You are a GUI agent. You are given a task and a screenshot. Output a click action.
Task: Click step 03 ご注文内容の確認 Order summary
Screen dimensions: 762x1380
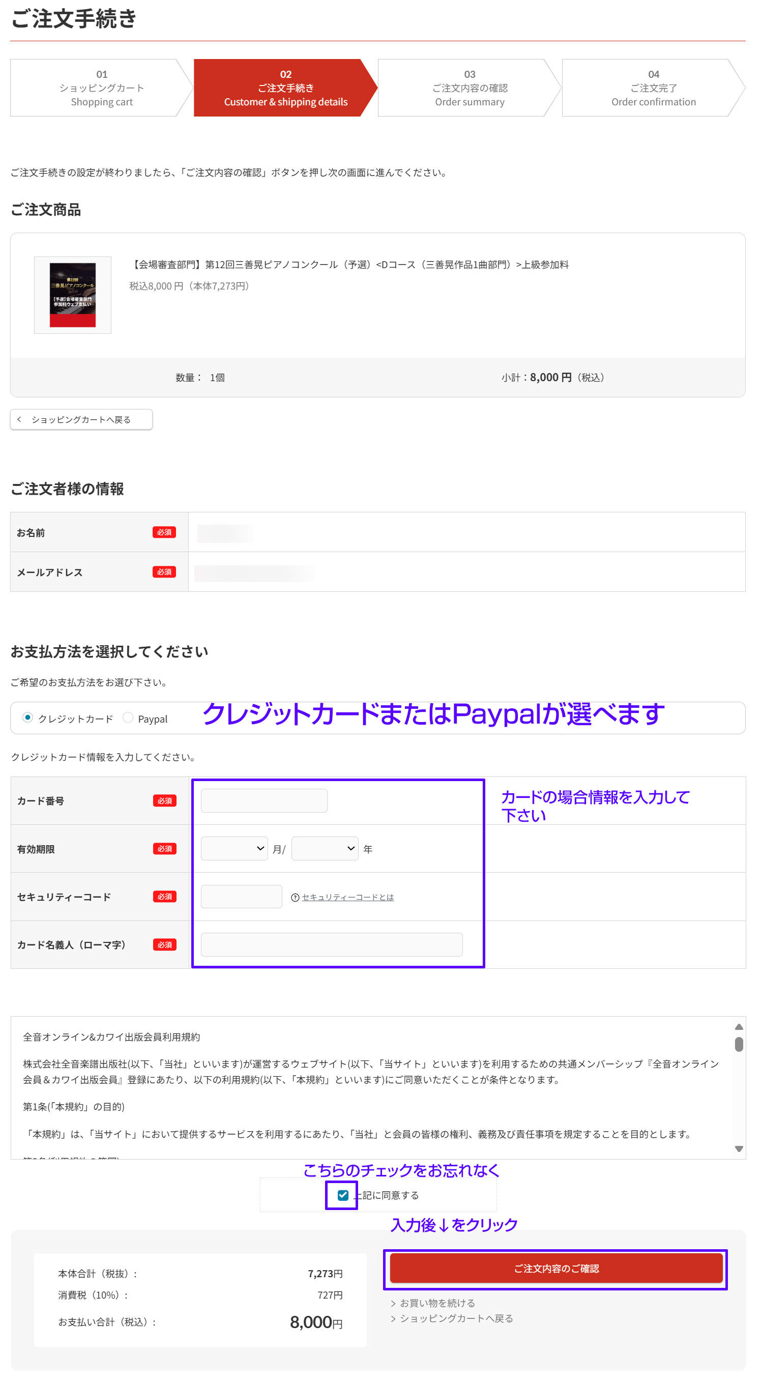[x=469, y=88]
